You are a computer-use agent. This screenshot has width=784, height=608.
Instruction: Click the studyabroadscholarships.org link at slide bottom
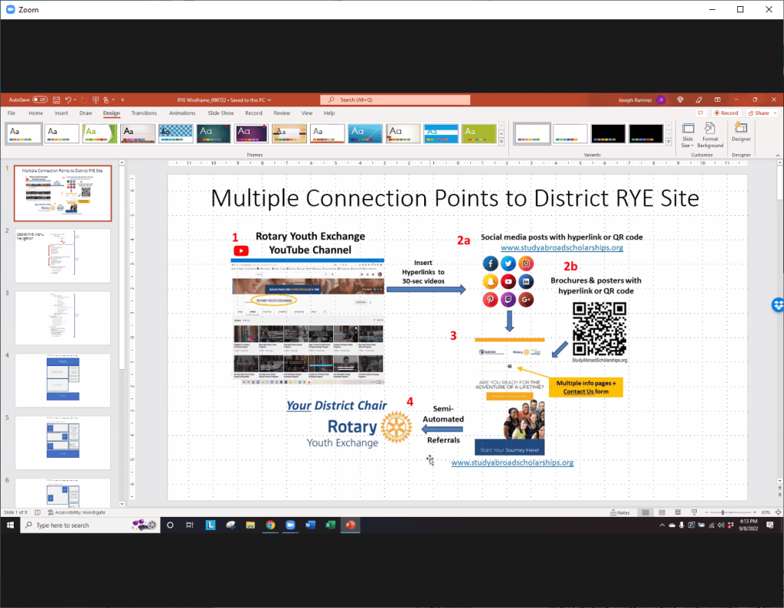(x=511, y=463)
